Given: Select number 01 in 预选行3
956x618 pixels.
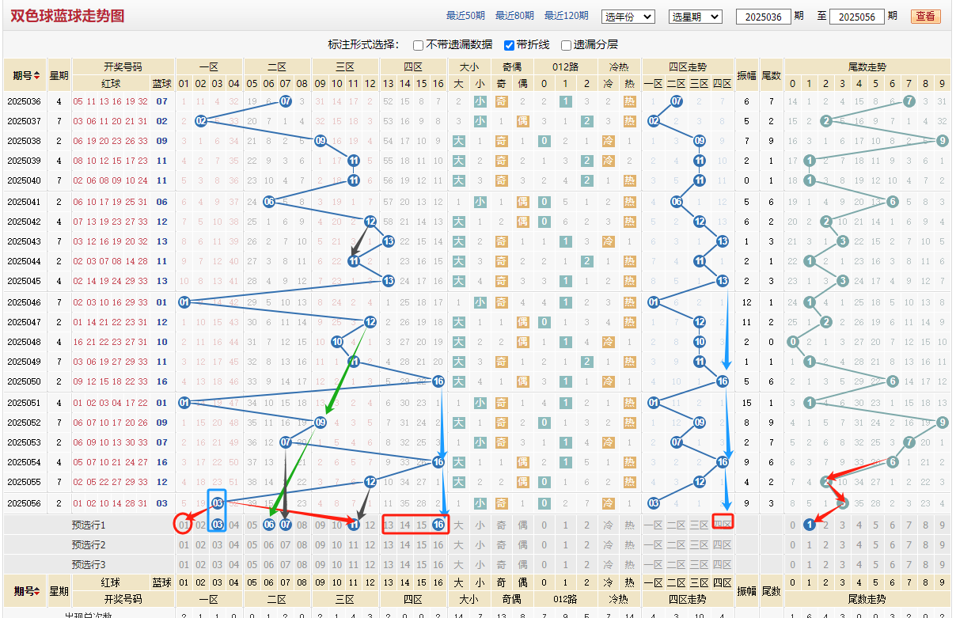Looking at the screenshot, I should (184, 564).
